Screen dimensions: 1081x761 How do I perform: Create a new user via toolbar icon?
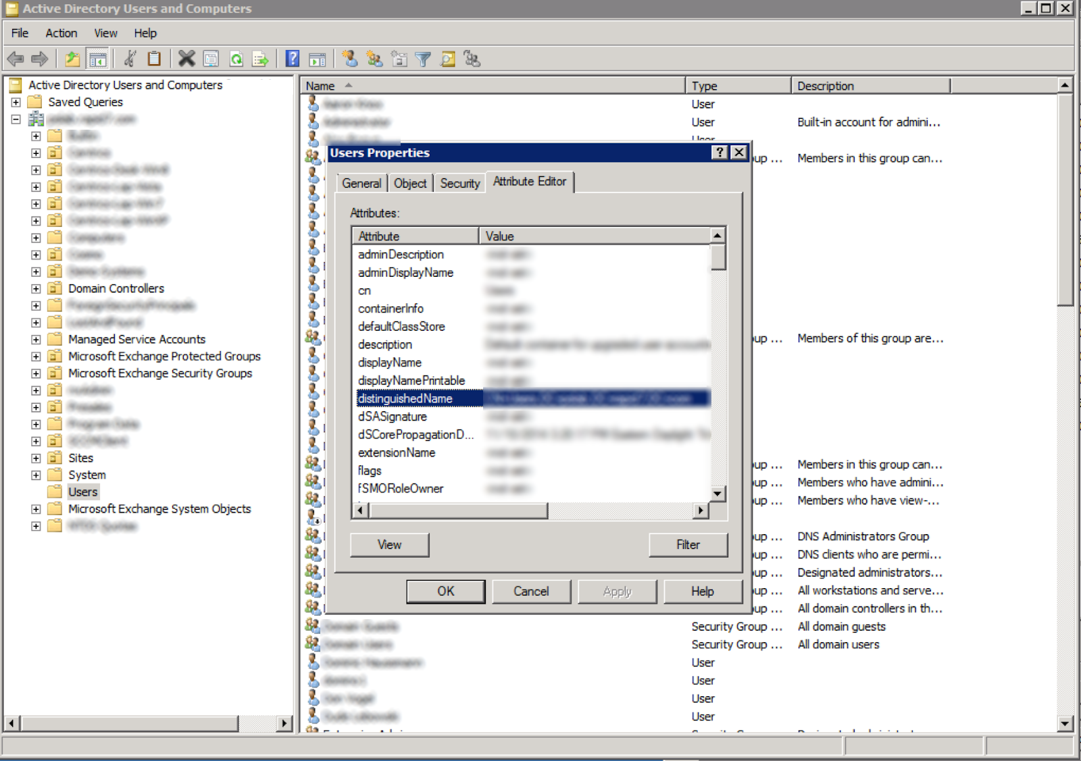click(x=349, y=59)
